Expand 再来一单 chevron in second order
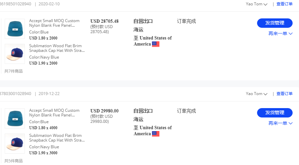This screenshot has height=165, width=299. 291,123
